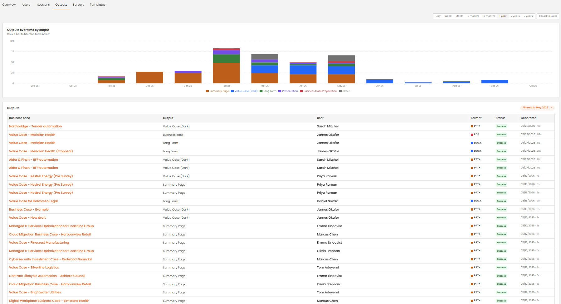Open the Overview tab

coord(9,5)
